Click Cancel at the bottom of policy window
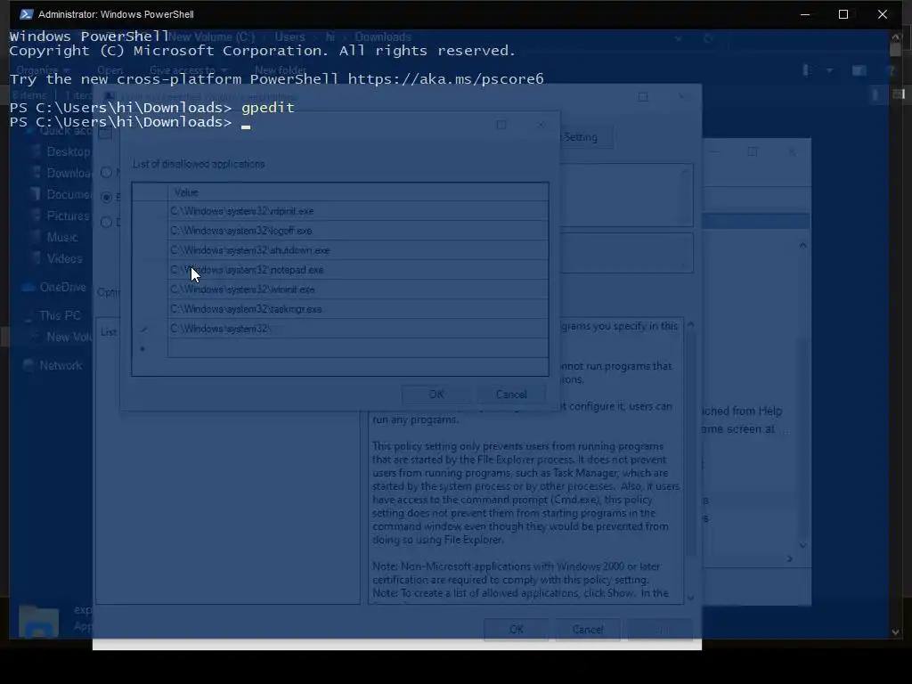 [588, 630]
